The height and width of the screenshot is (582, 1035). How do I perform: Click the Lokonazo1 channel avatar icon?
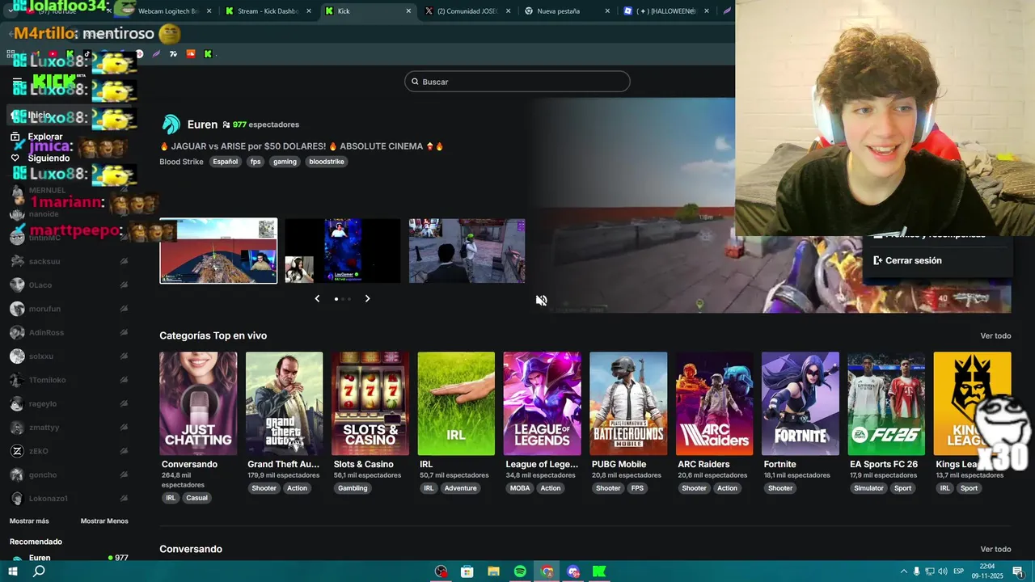tap(17, 499)
